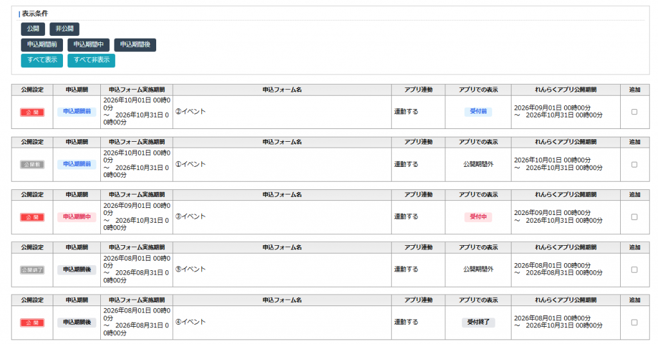Check the 追加 box for ④イベント
Screen dimensions: 658x344
634,323
